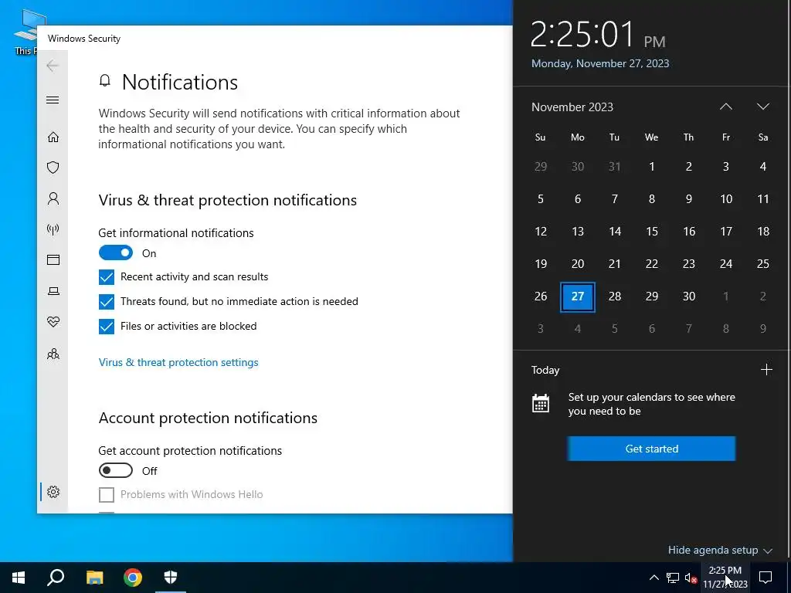Open taskbar search magnifier
The width and height of the screenshot is (791, 593).
(56, 578)
